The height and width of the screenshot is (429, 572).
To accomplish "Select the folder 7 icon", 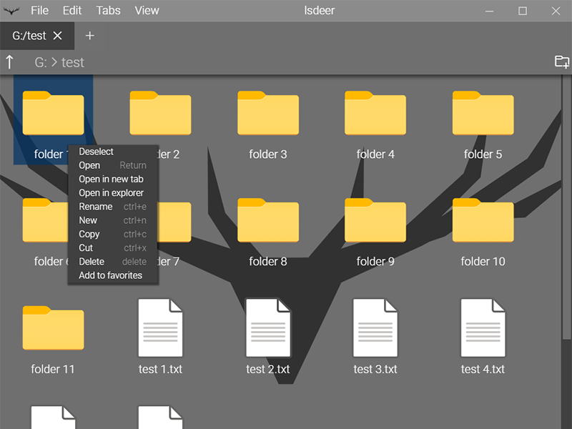I will 174,222.
